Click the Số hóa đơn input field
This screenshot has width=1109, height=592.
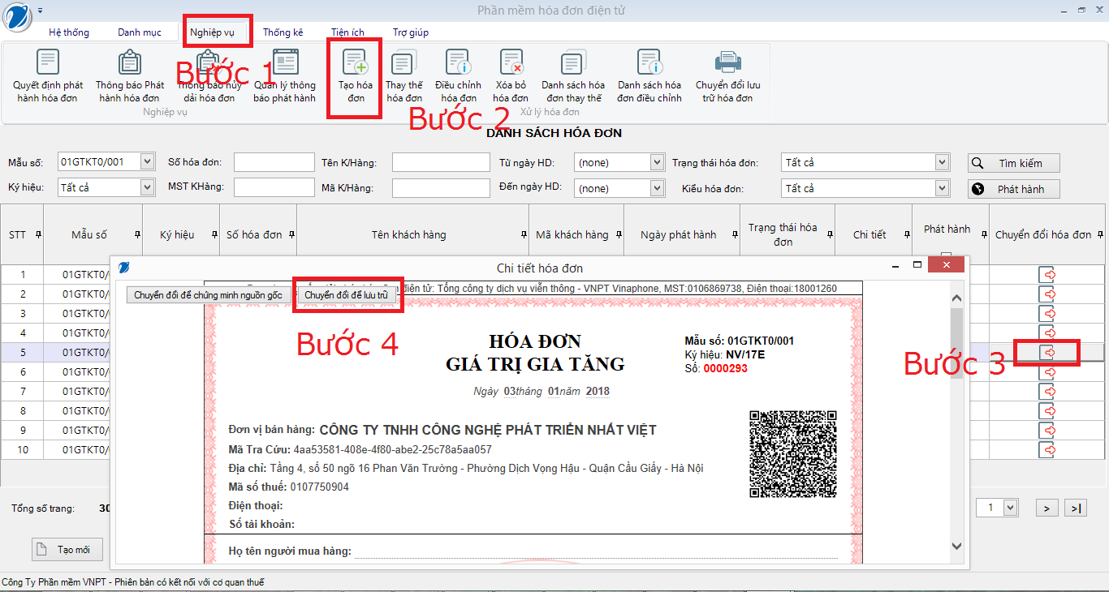pos(274,162)
